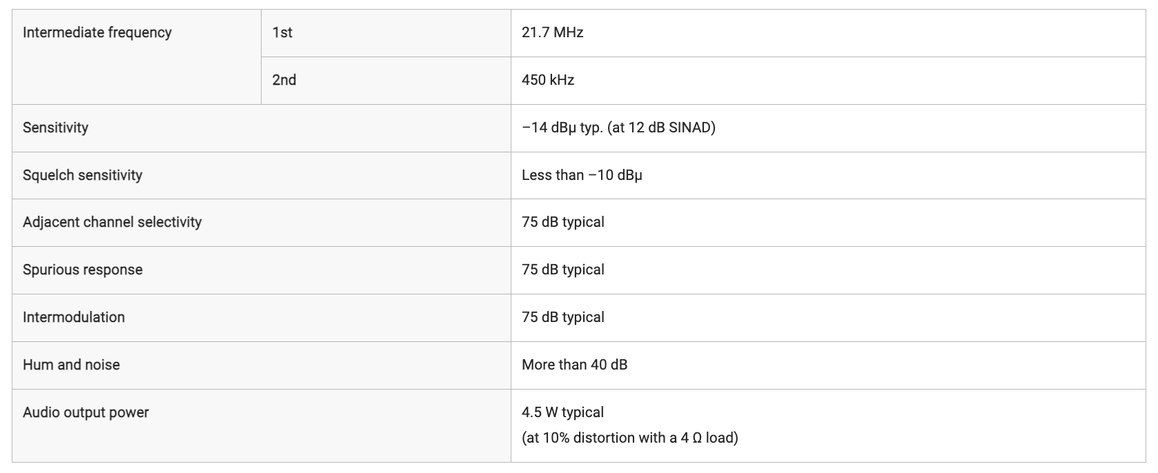Select the Hum and noise label
Image resolution: width=1158 pixels, height=473 pixels.
[x=71, y=365]
